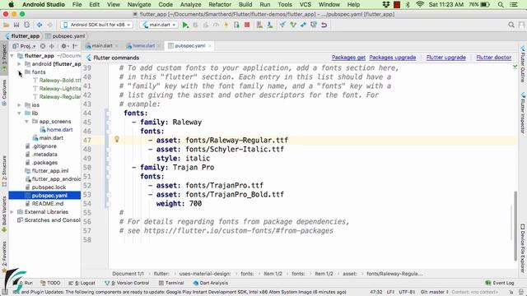Click the Open folder toolbar icon
The height and width of the screenshot is (296, 527).
pos(6,25)
